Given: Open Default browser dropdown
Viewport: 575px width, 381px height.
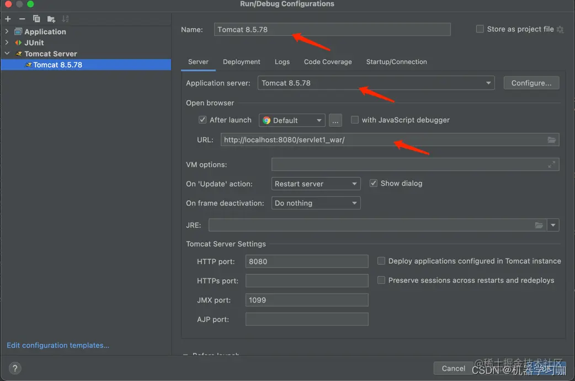Looking at the screenshot, I should click(x=292, y=120).
